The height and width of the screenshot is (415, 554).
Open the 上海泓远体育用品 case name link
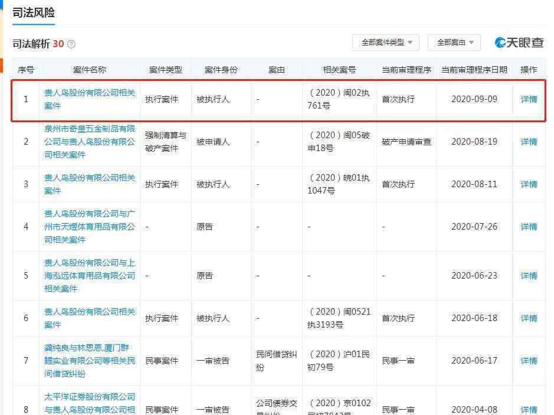click(x=90, y=276)
